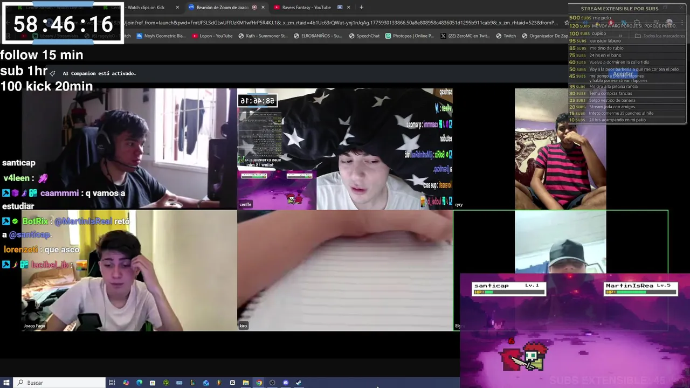Open Discord from the taskbar
The height and width of the screenshot is (388, 690).
286,383
